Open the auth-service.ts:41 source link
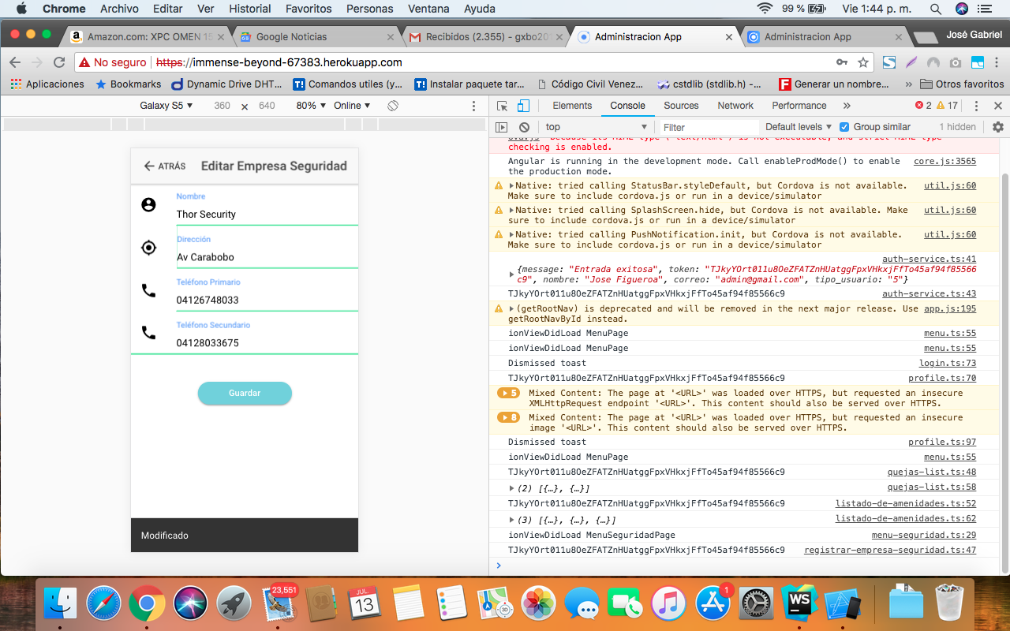 click(929, 259)
